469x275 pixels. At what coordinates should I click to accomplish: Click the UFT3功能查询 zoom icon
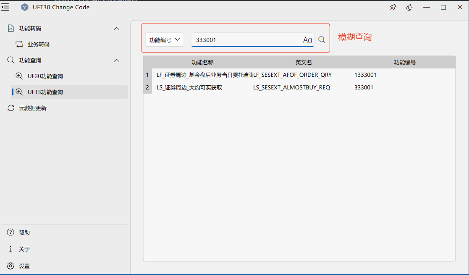[x=19, y=92]
